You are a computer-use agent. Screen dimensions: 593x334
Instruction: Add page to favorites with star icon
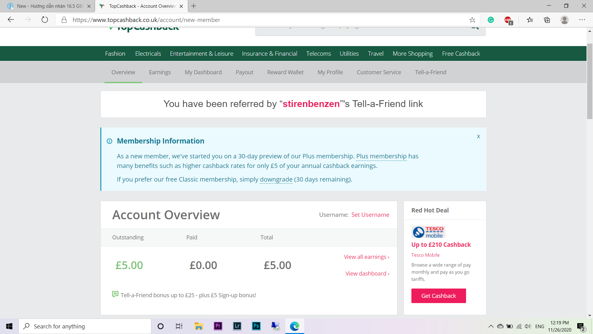tap(472, 20)
